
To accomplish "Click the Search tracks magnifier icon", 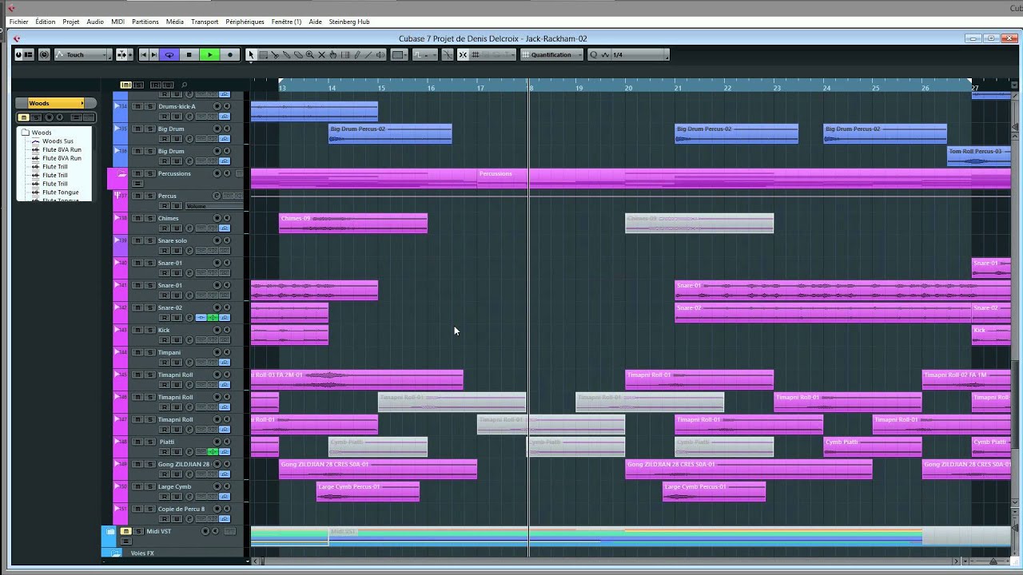I will tap(184, 85).
